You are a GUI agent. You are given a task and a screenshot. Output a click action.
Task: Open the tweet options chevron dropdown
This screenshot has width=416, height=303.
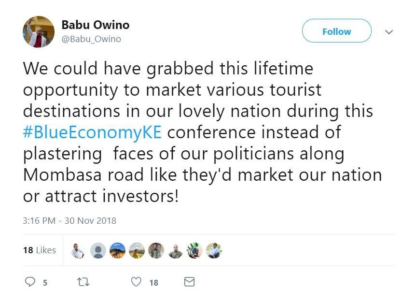pos(389,32)
